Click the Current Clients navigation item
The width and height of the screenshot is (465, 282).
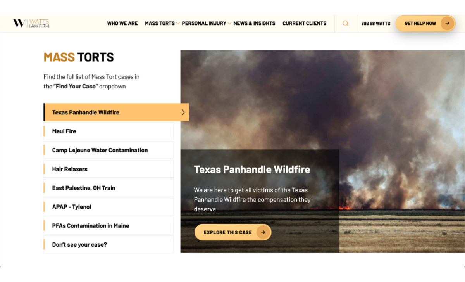pyautogui.click(x=304, y=23)
